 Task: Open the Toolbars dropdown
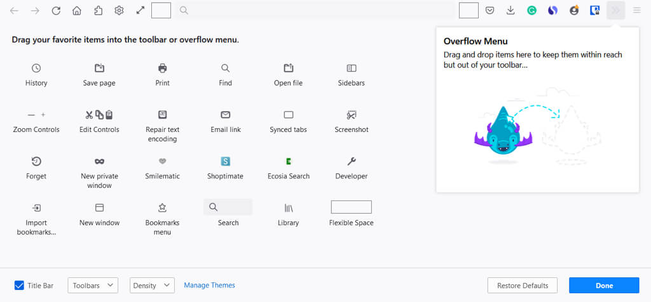coord(93,286)
